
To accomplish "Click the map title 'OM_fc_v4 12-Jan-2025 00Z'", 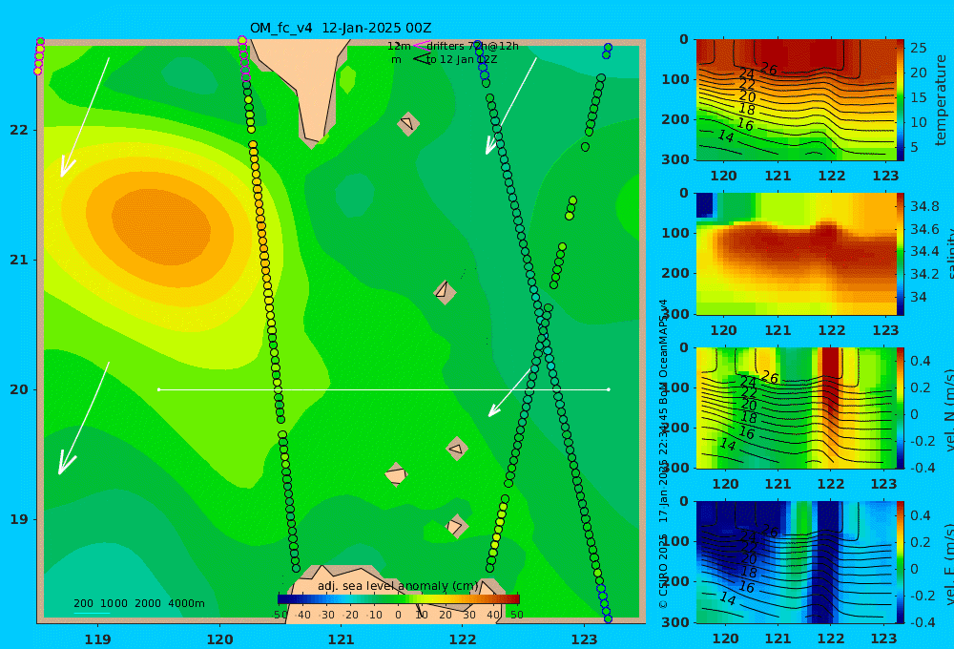I will [341, 28].
